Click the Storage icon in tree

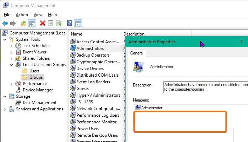click(12, 96)
